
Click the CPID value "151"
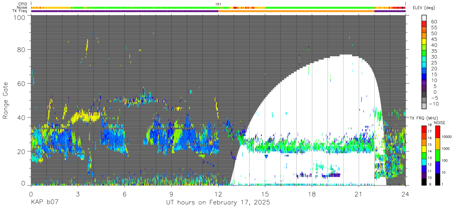(x=218, y=4)
